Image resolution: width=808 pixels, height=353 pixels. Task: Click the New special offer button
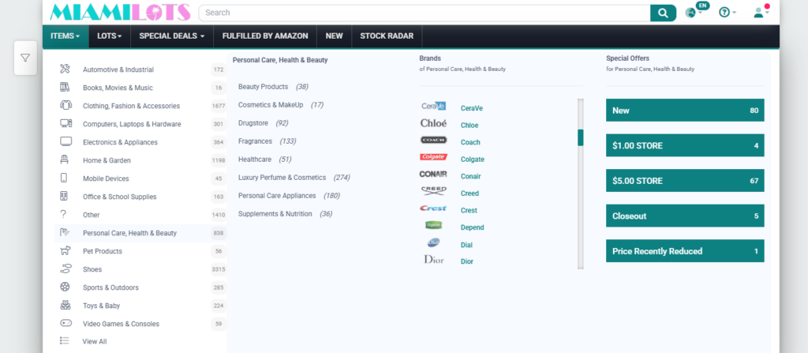685,111
